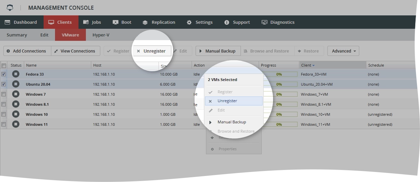Uncheck the Ubuntu 20.04 row checkbox

click(x=4, y=84)
